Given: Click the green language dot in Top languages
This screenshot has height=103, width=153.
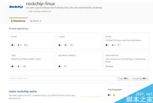Looking at the screenshot, I should coord(114,95).
